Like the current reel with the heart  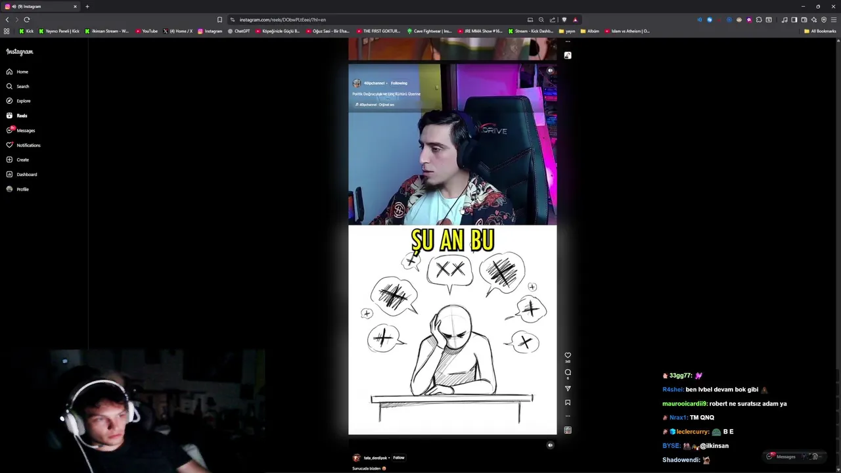click(x=568, y=355)
